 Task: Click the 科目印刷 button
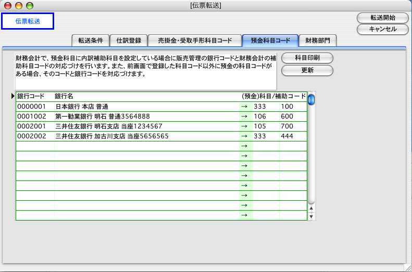pos(307,58)
